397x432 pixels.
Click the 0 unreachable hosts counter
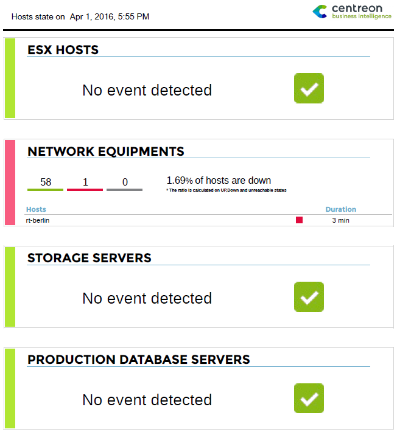click(x=125, y=183)
